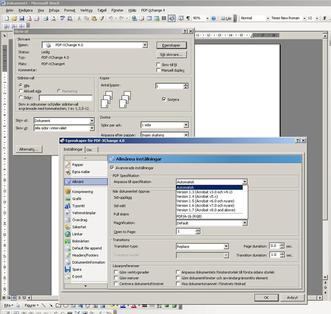Open Transition type Replace dropdown
Viewport: 331px width, 314px height.
226,246
